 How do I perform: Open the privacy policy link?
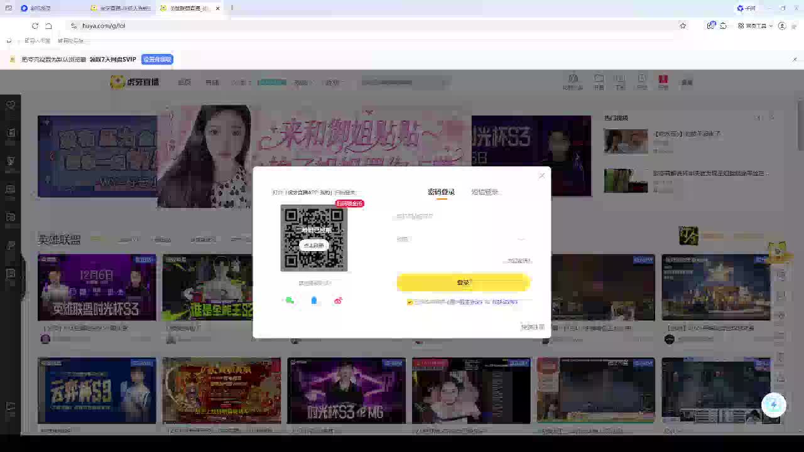tap(505, 302)
